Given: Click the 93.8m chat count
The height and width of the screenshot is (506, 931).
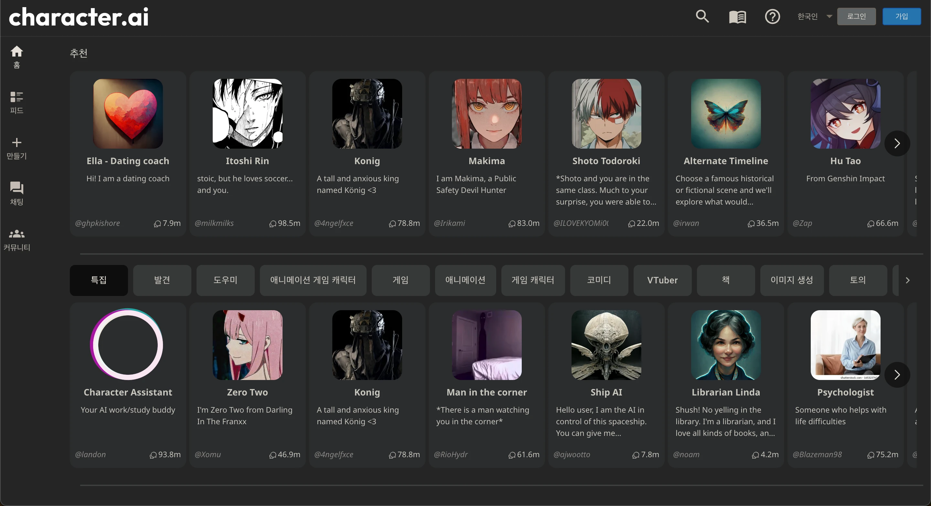Looking at the screenshot, I should [169, 455].
